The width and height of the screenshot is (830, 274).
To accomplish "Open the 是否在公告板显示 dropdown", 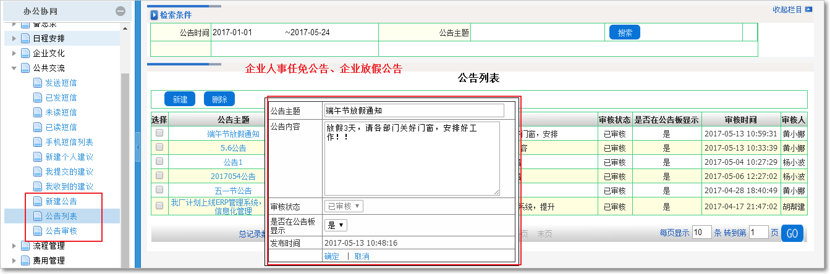I will 337,225.
